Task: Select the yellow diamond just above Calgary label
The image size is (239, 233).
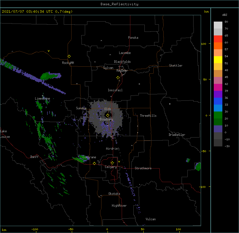Action: pyautogui.click(x=112, y=163)
